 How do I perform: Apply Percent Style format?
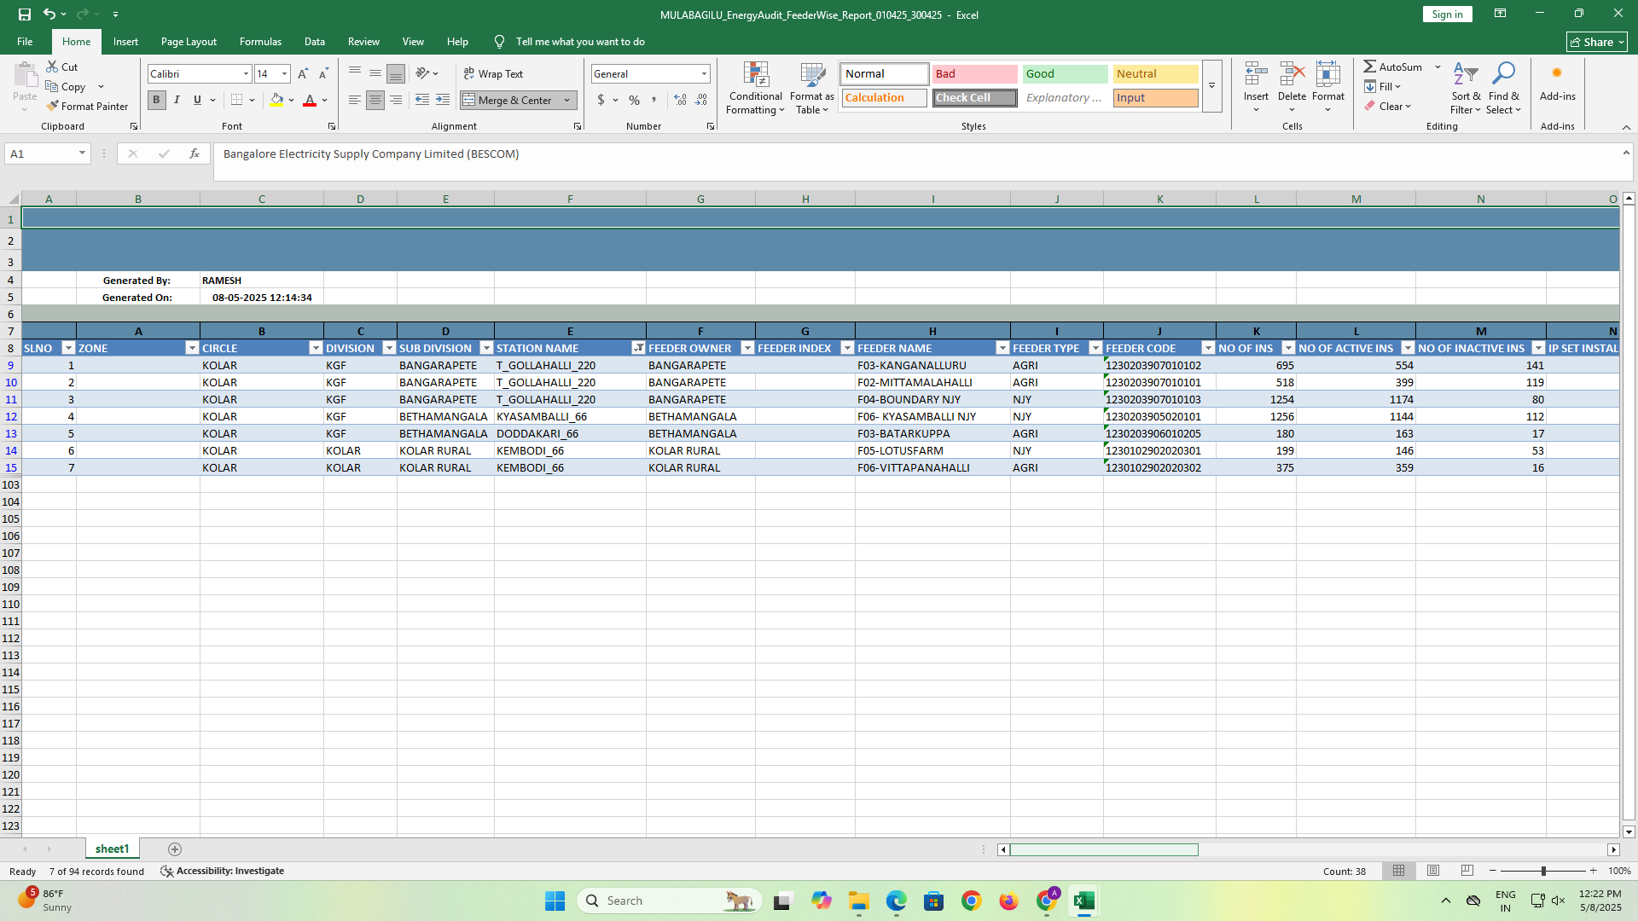[x=634, y=100]
